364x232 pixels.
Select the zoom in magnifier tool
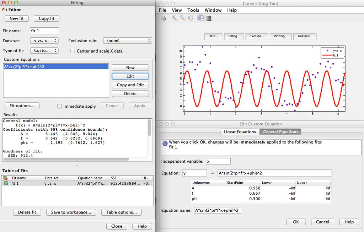point(174,18)
